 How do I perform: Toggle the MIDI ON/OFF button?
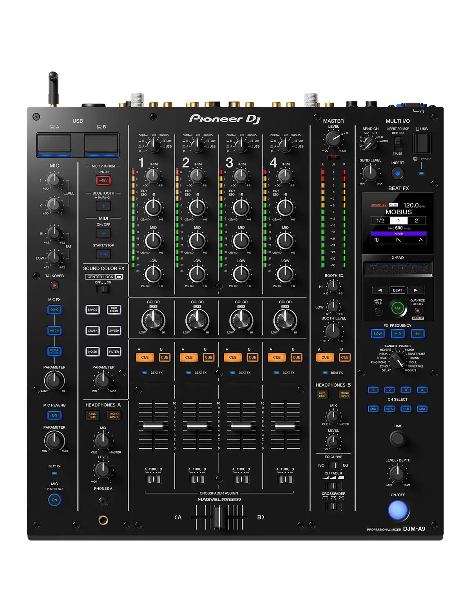103,233
